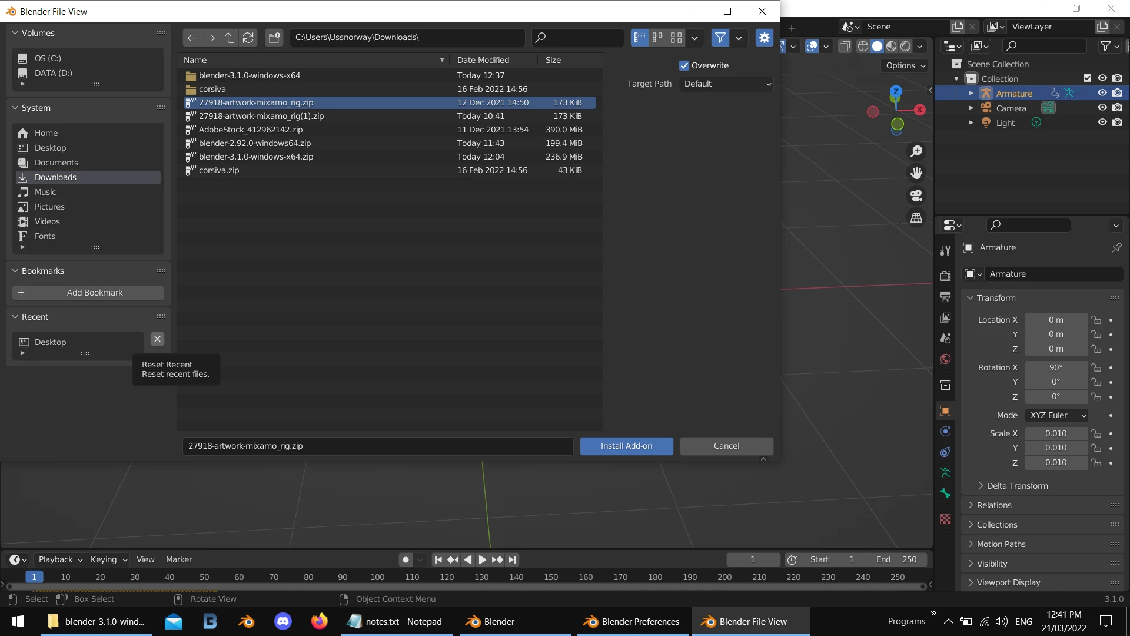Open the Playback menu in timeline
The image size is (1130, 636).
pyautogui.click(x=59, y=559)
